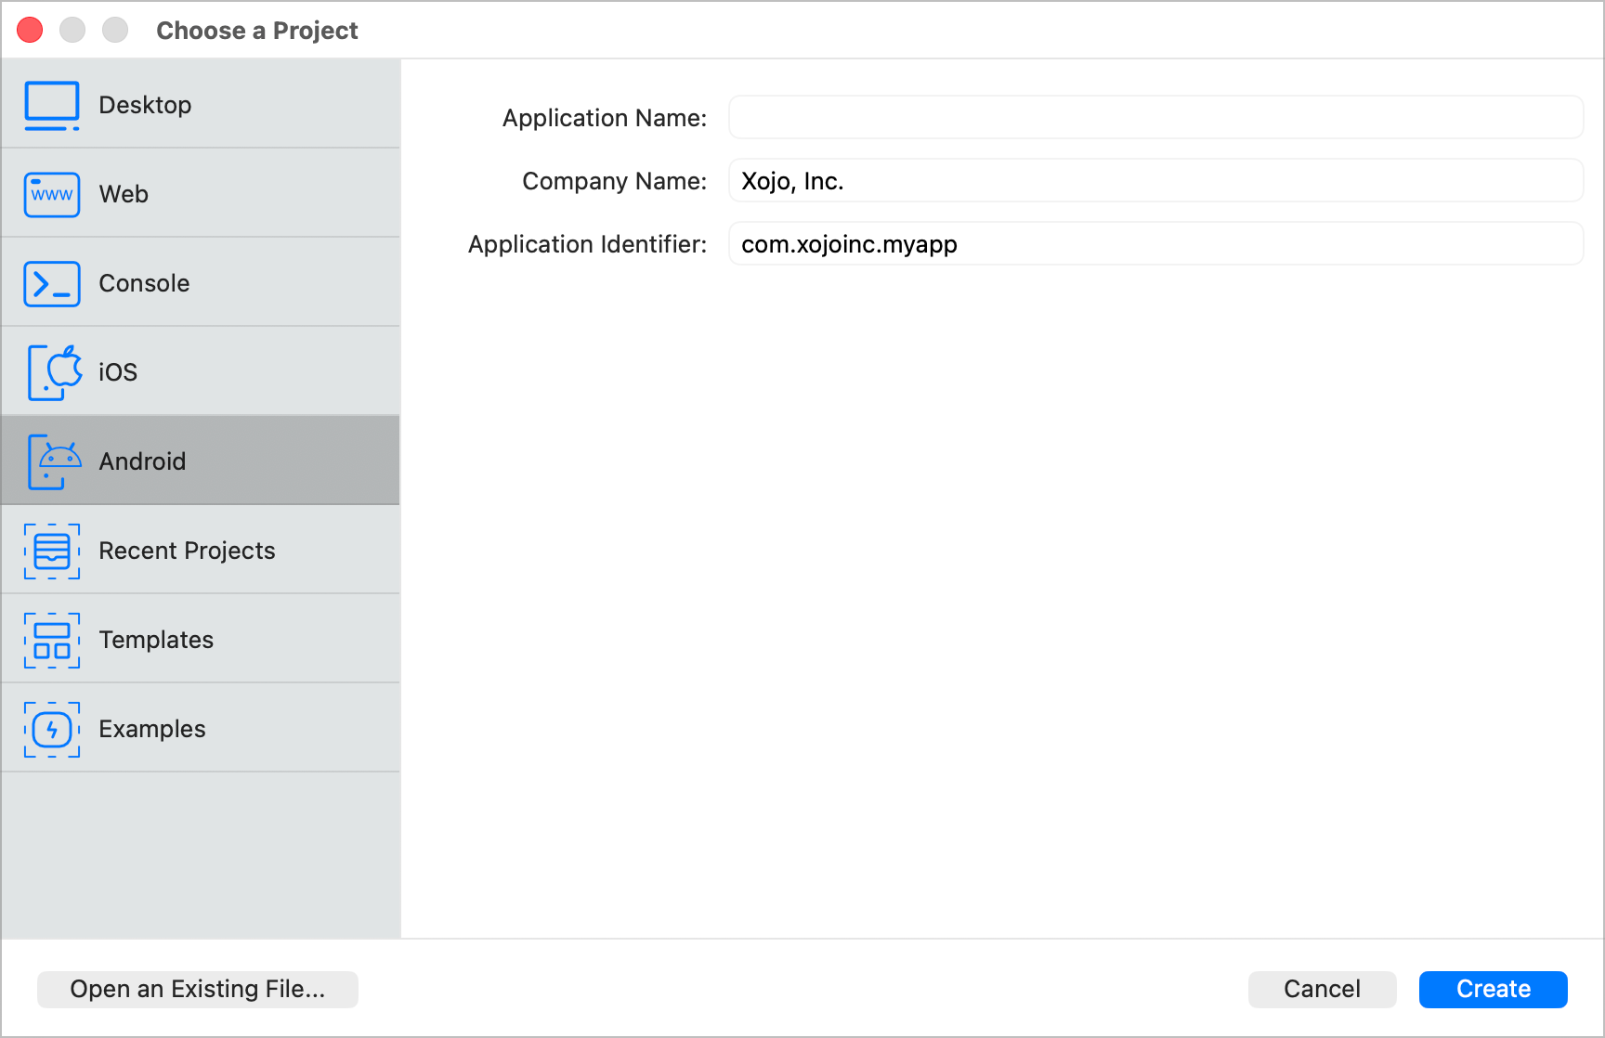
Task: Focus the Application Name text field
Action: 1155,118
